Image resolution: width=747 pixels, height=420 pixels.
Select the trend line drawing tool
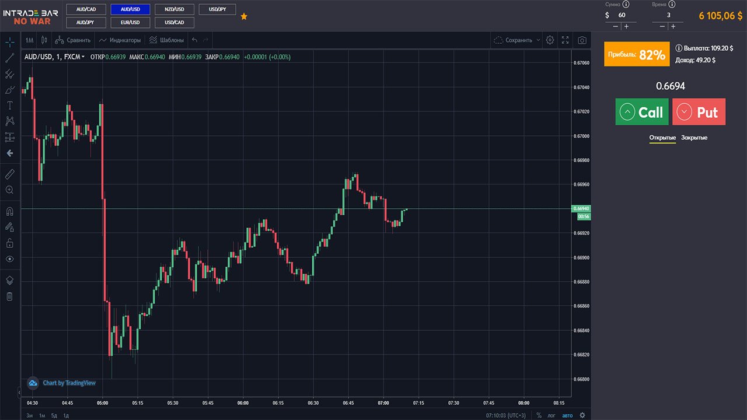[9, 58]
